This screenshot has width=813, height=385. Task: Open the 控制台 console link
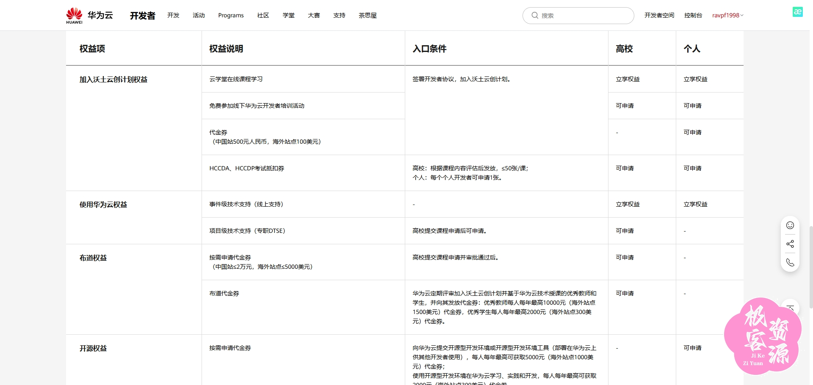[693, 15]
